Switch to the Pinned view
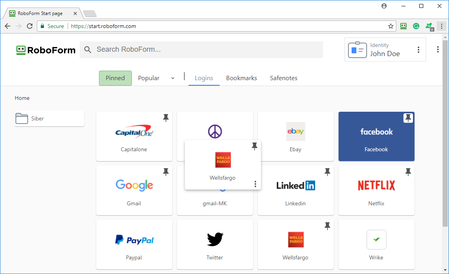Screen dimensions: 449x274 115,78
